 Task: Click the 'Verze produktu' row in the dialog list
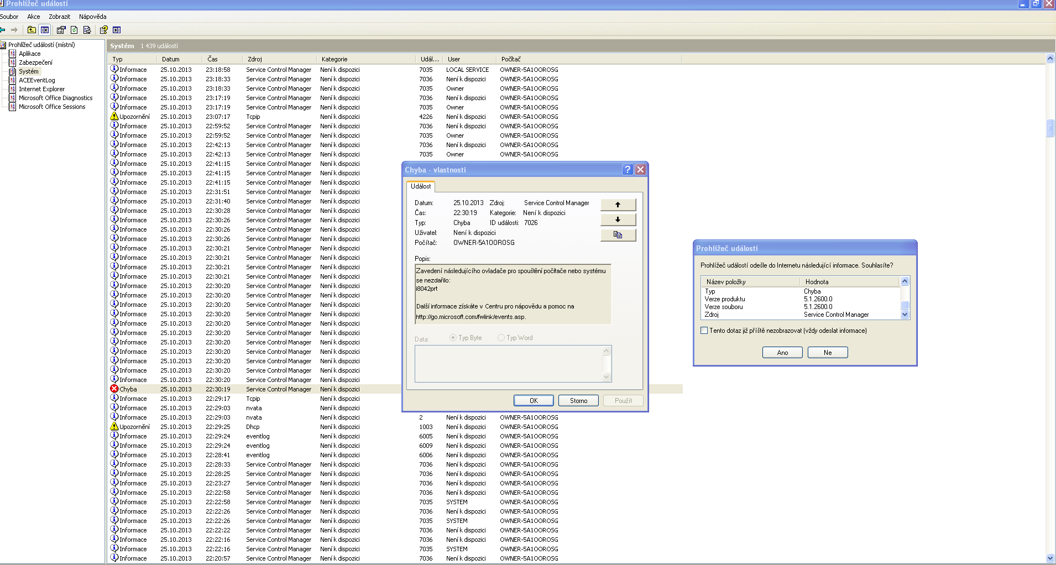point(801,299)
